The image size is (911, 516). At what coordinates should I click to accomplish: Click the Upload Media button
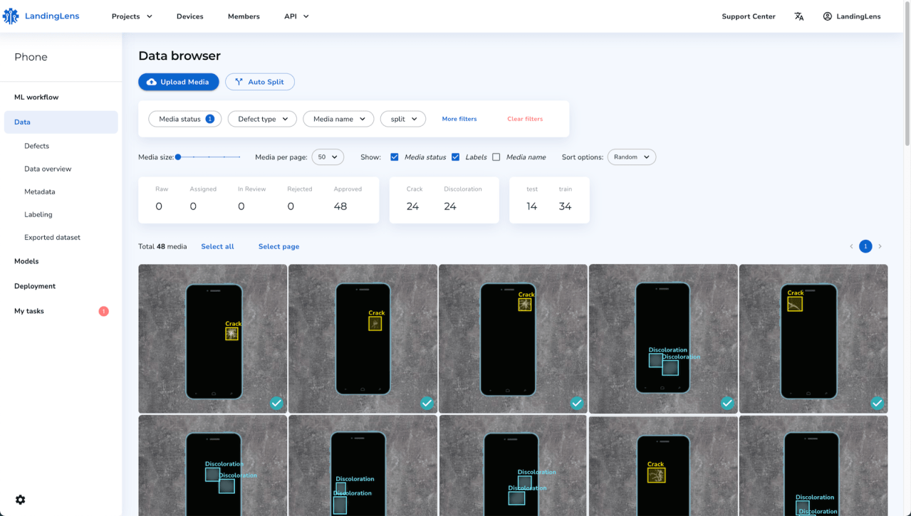[179, 82]
